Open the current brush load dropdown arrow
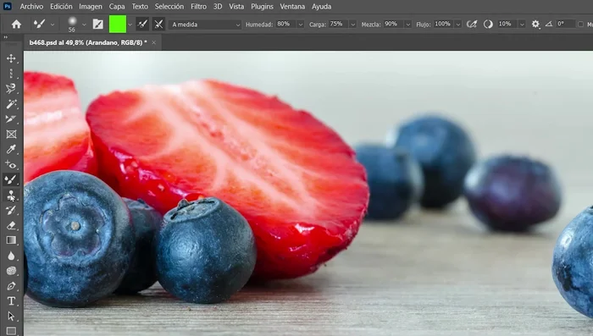 tap(130, 25)
